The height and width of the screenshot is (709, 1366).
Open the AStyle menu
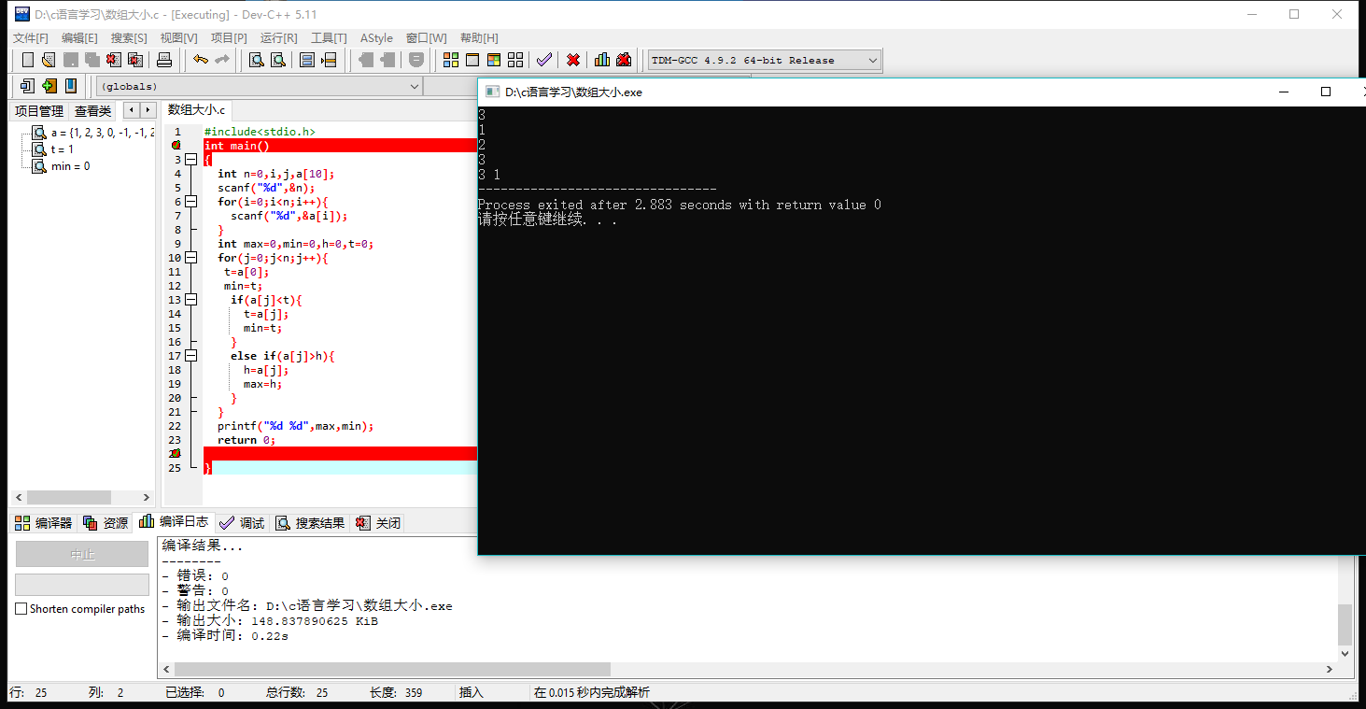click(376, 38)
